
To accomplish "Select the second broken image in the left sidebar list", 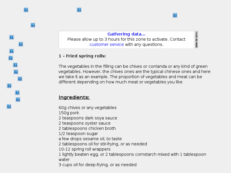I will [21, 44].
